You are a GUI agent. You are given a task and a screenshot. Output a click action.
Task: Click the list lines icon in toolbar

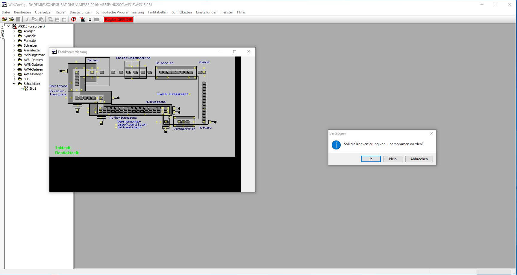point(89,19)
